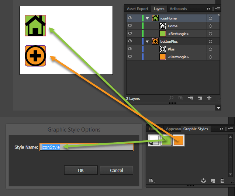Select the orange graphic style swatch

click(178, 140)
